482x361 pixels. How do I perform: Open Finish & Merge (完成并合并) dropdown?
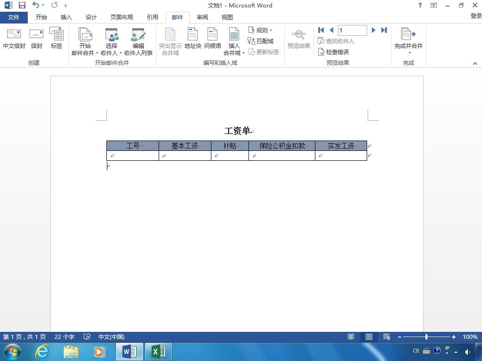click(x=409, y=41)
